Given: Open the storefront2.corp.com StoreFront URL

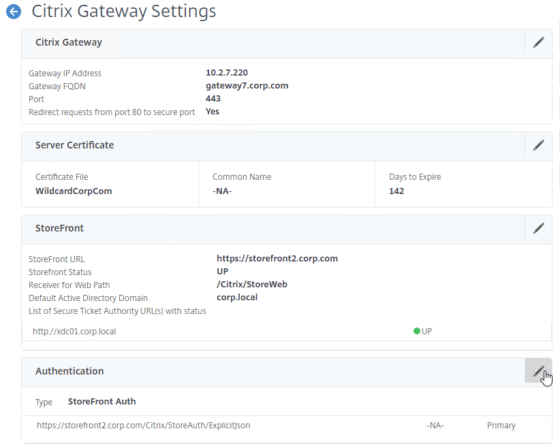Looking at the screenshot, I should (277, 259).
